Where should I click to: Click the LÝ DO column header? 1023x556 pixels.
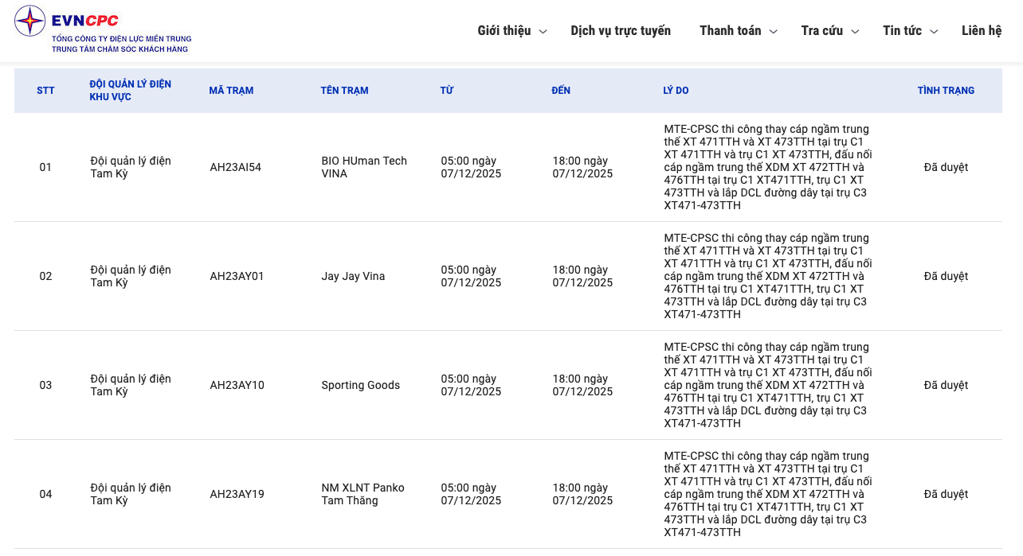click(x=676, y=91)
